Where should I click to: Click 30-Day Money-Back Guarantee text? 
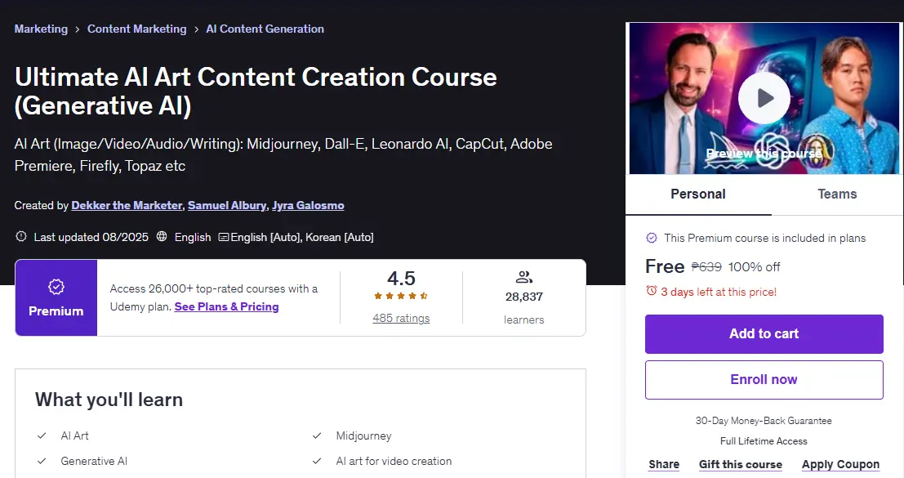764,421
